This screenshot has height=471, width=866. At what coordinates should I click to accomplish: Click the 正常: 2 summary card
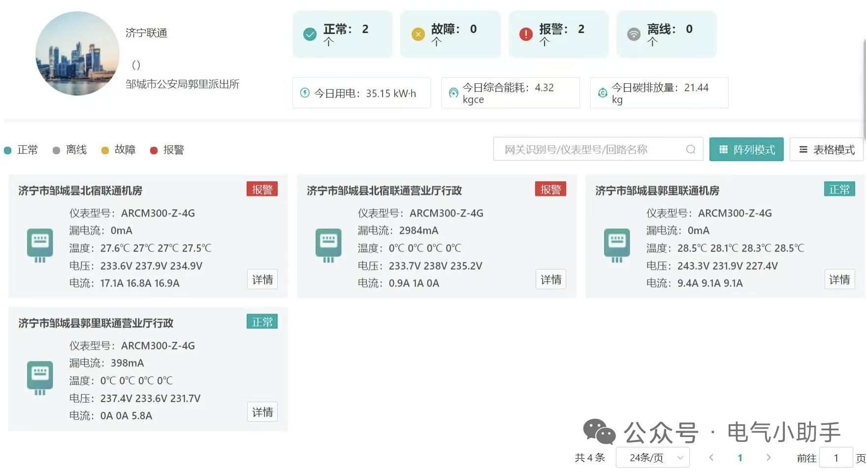tap(343, 34)
